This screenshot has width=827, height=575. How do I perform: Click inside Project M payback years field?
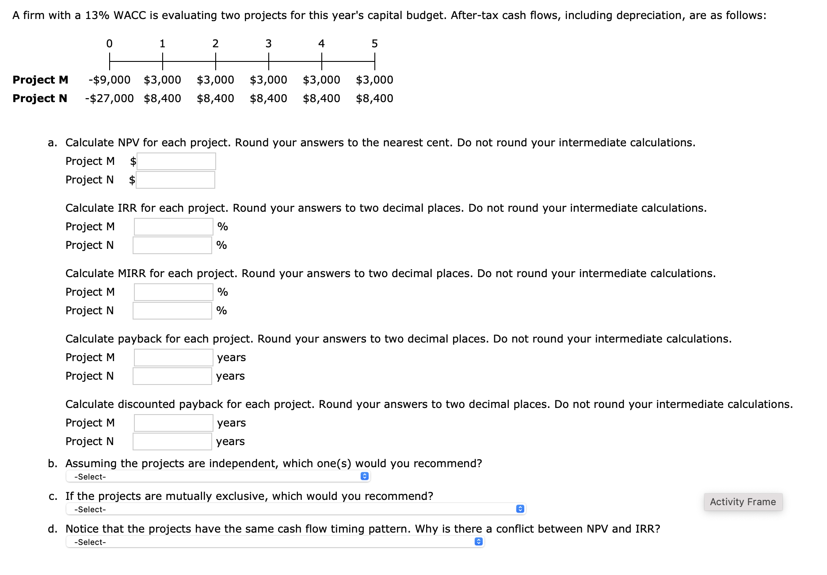172,358
